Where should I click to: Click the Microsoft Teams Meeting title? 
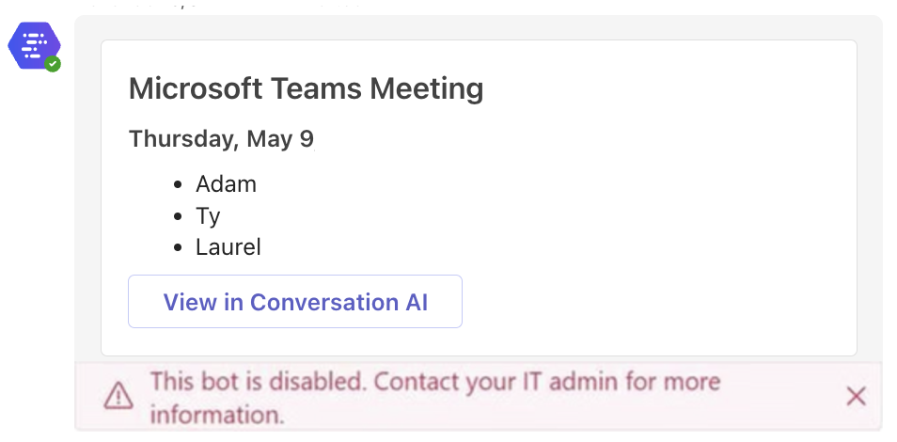[306, 89]
